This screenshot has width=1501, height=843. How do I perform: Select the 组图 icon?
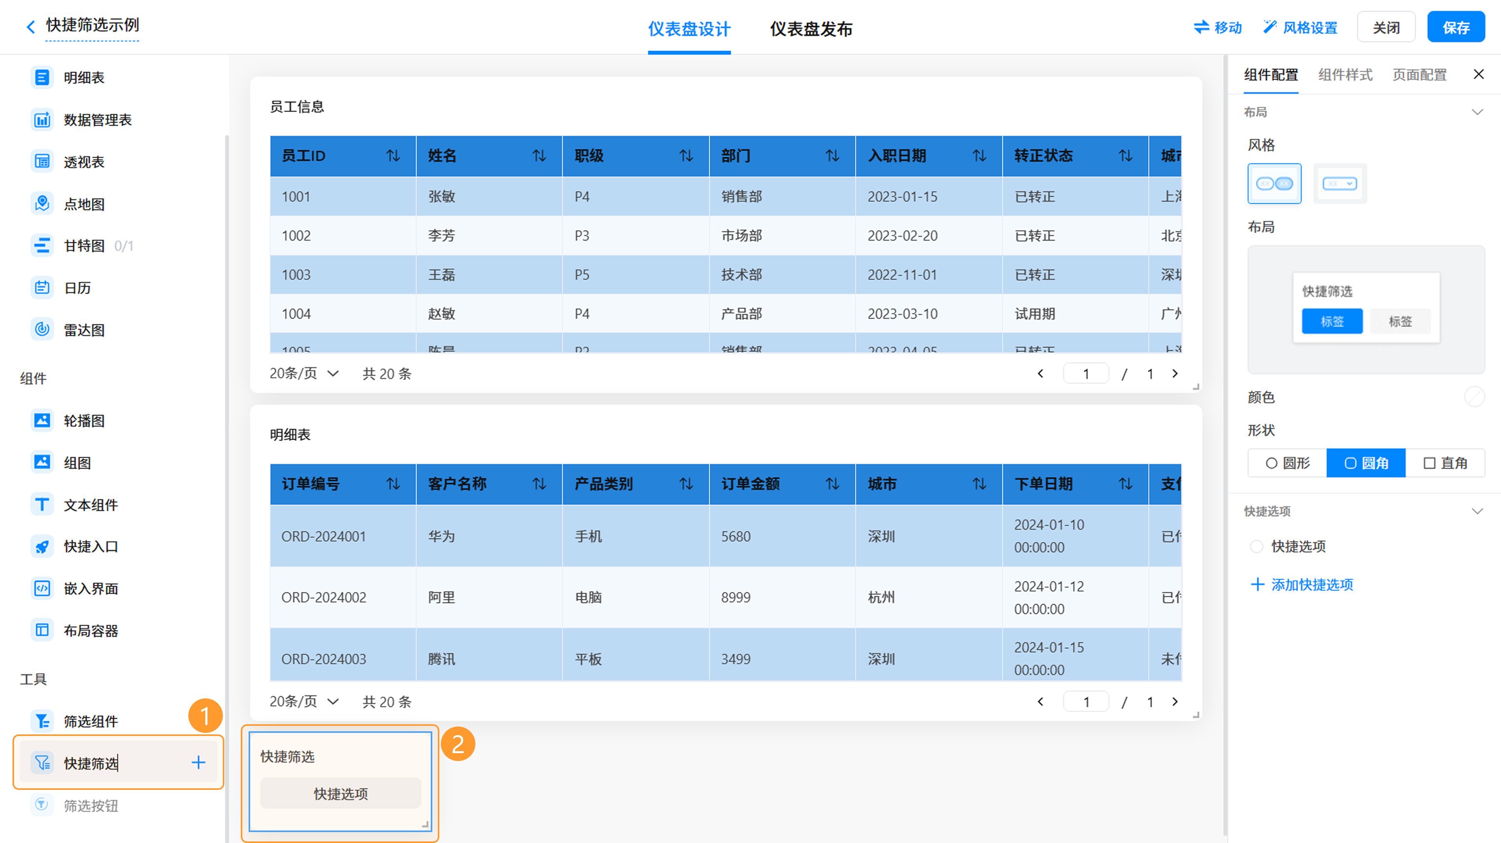42,462
